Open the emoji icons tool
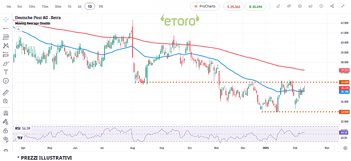This screenshot has height=161, width=351. [x=6, y=80]
